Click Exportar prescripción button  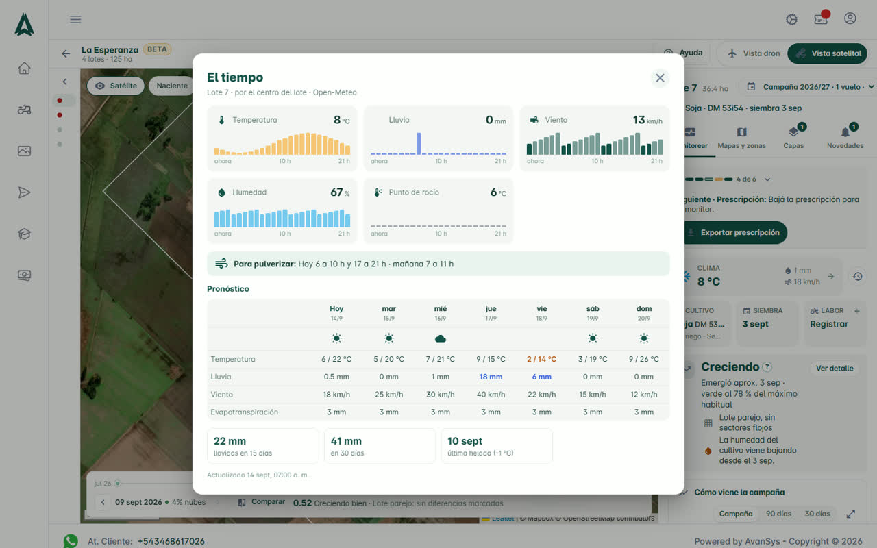734,232
